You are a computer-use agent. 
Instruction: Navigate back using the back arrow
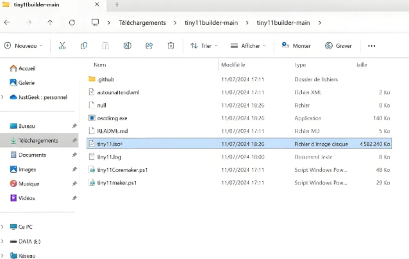pyautogui.click(x=7, y=23)
